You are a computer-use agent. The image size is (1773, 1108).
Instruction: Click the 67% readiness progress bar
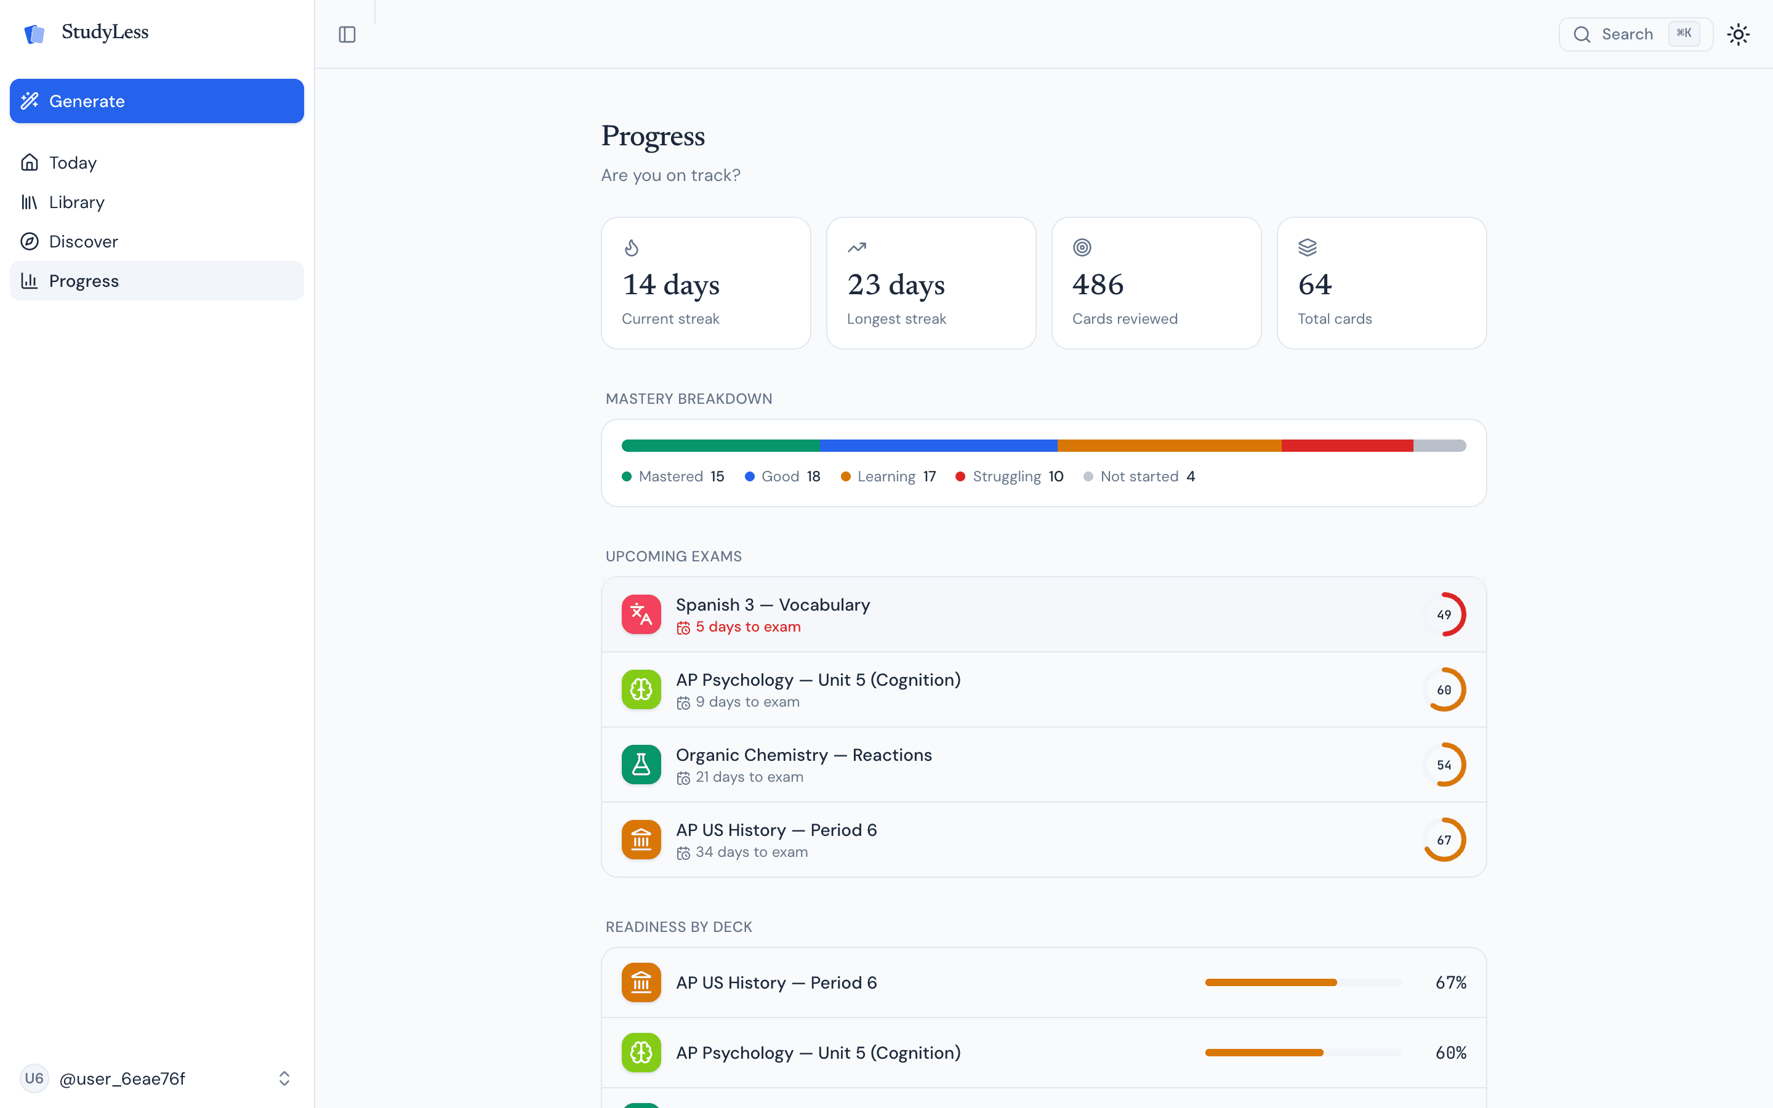coord(1303,982)
